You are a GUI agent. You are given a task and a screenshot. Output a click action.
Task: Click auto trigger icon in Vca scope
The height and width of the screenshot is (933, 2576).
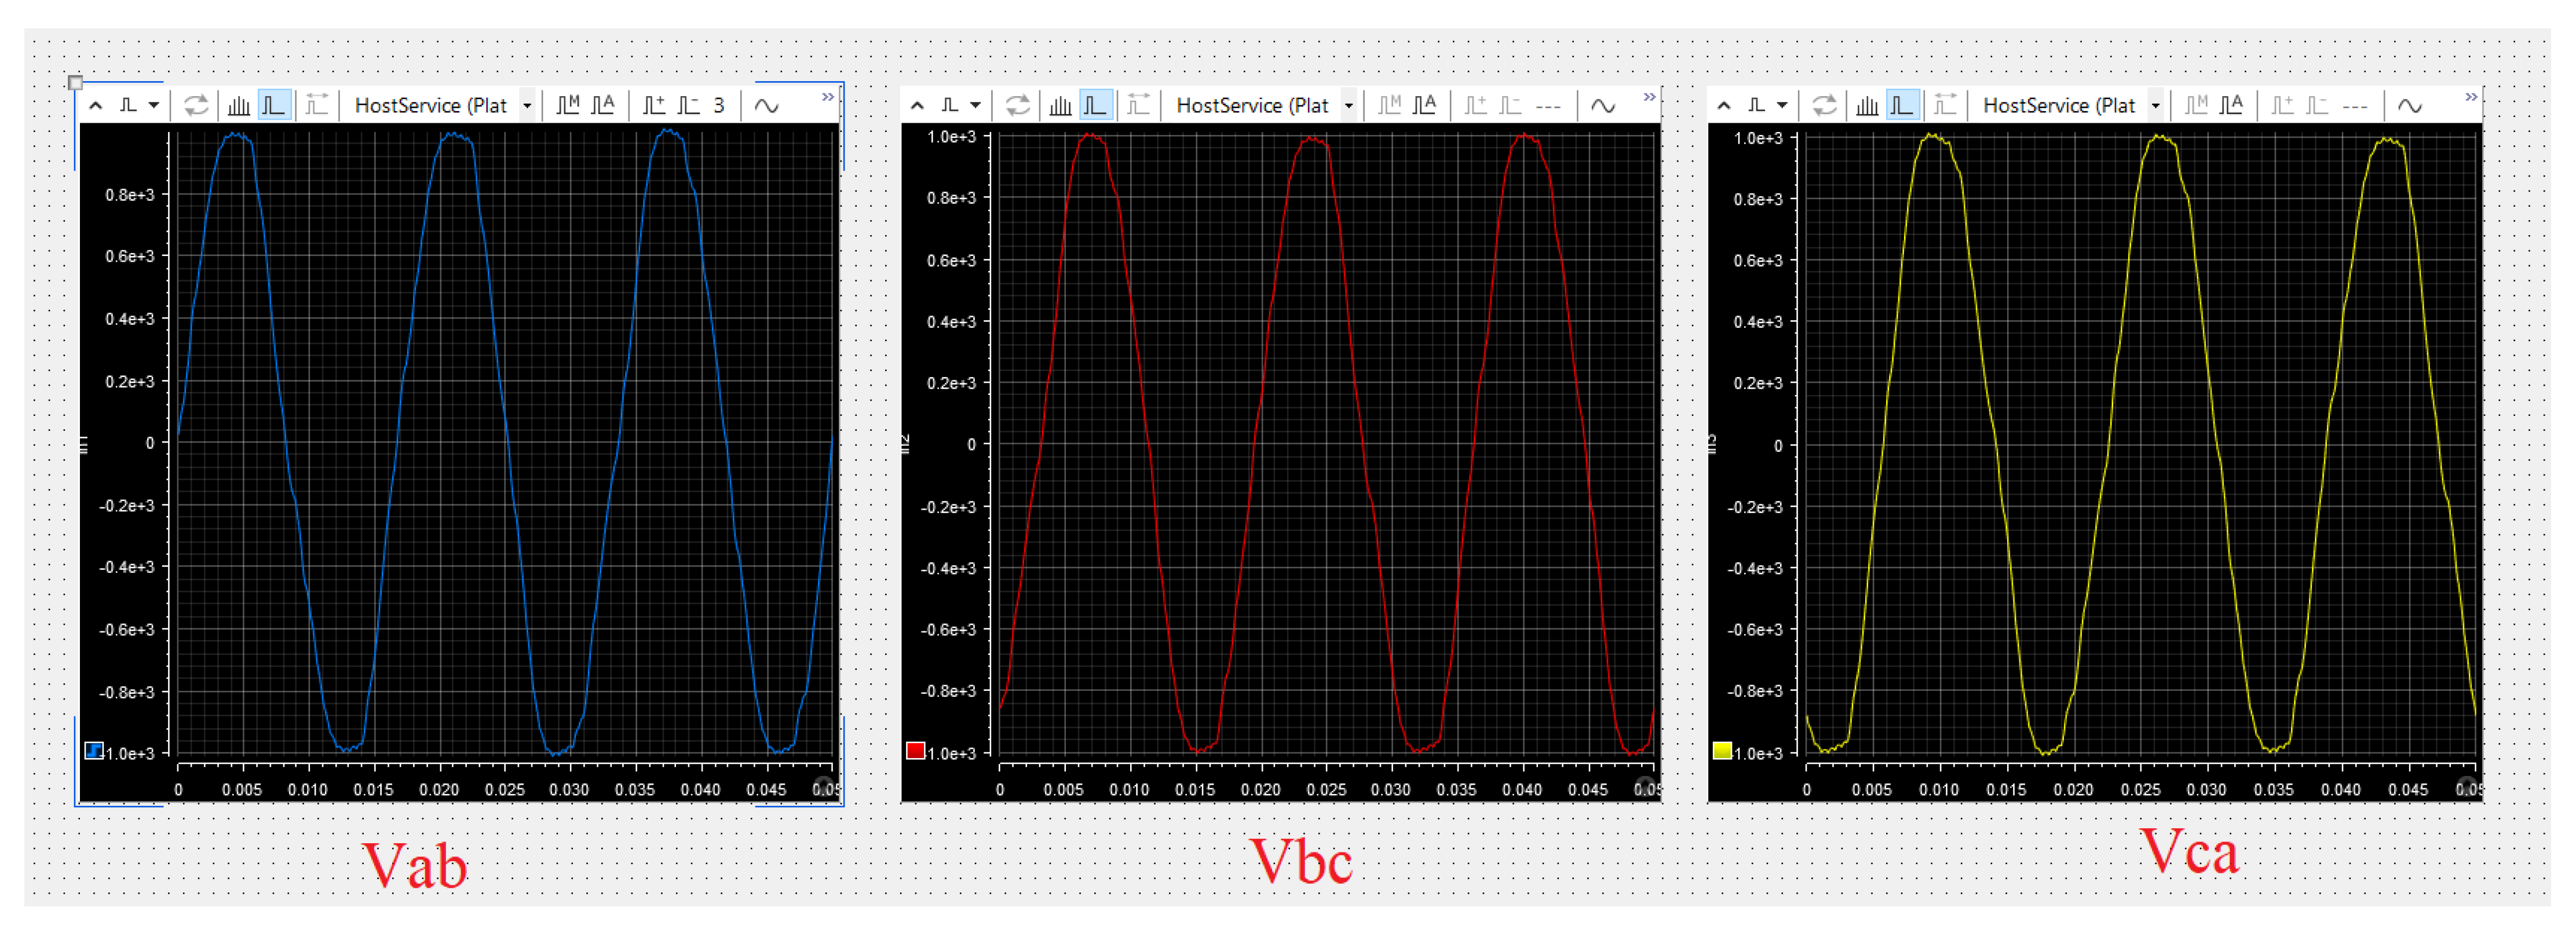2231,105
